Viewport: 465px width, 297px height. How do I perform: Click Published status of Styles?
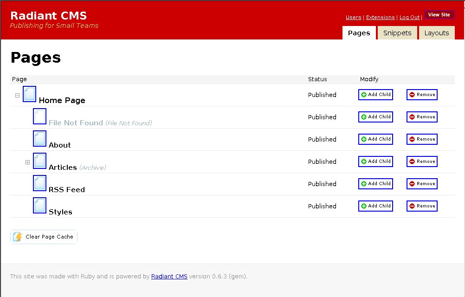pos(322,206)
